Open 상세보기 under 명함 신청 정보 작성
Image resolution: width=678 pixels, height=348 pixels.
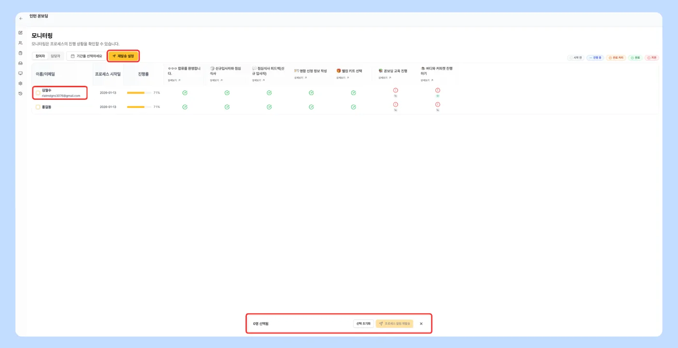click(x=300, y=78)
